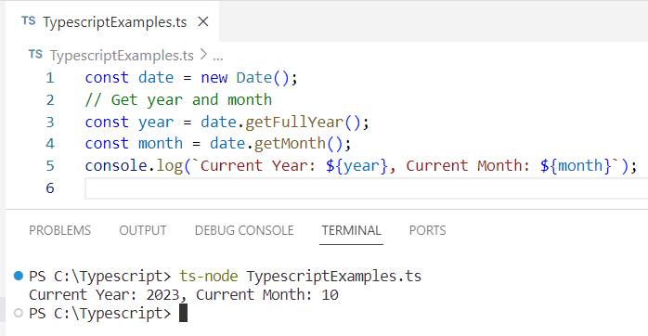Click the 'const month' declaration on line 4
This screenshot has height=336, width=648.
(134, 144)
